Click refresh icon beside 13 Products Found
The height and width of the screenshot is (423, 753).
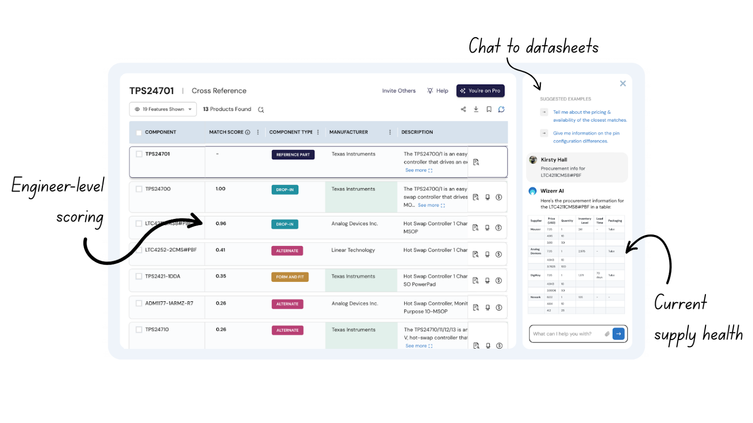[261, 110]
